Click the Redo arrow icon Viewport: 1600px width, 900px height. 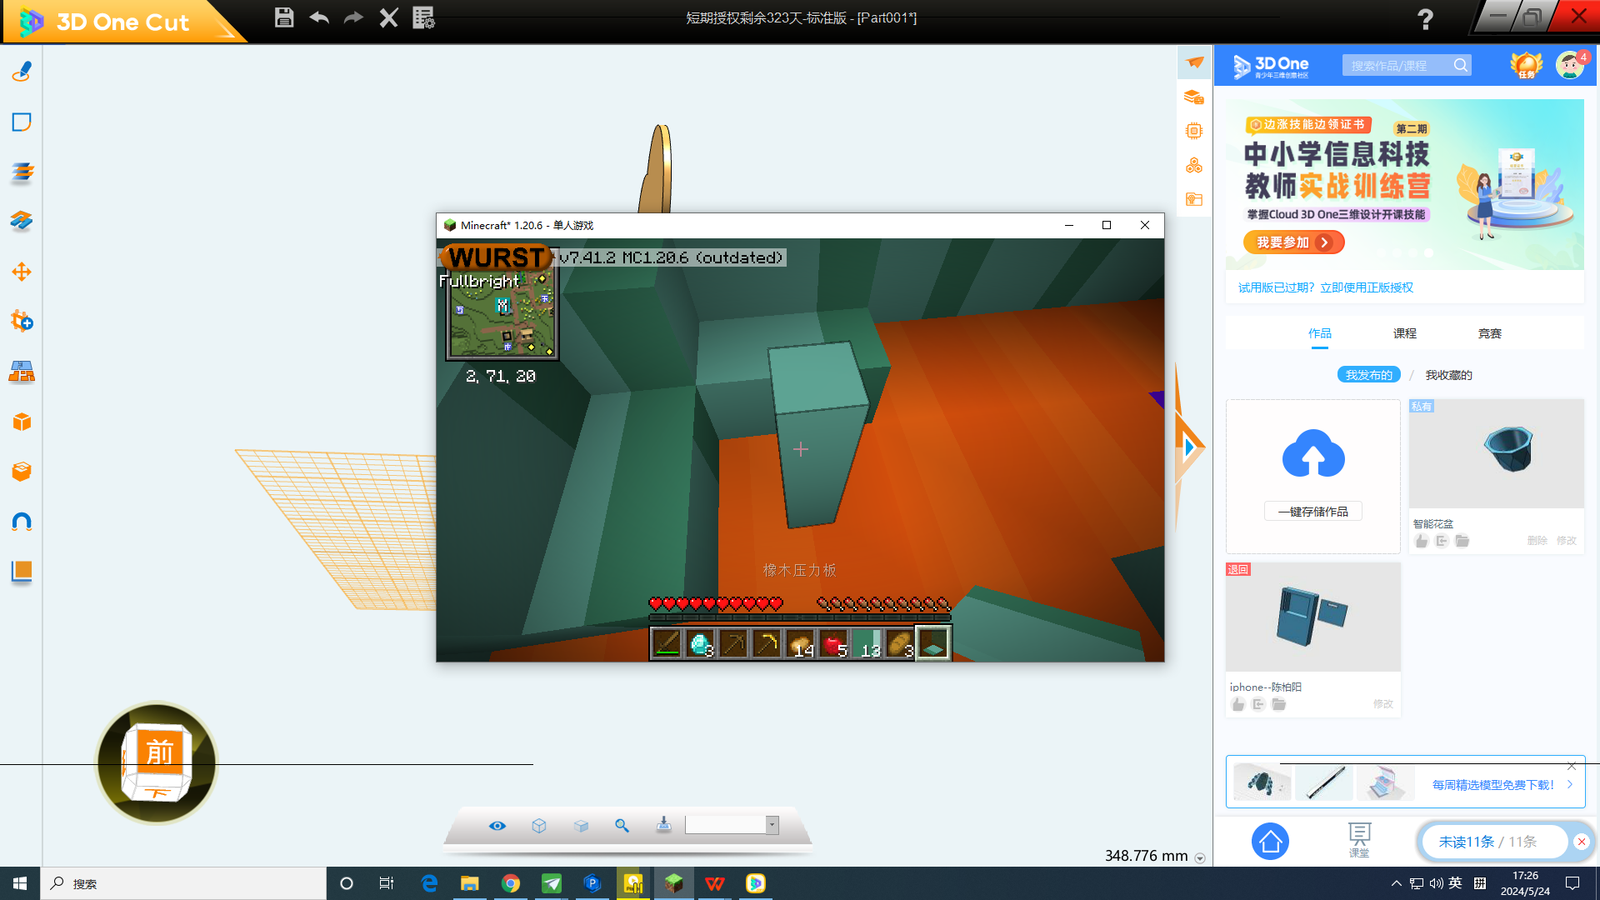[x=353, y=17]
